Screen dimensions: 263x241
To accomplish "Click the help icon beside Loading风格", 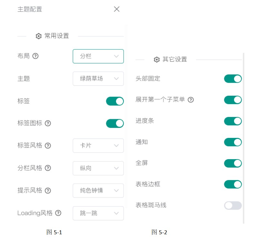I will click(58, 213).
